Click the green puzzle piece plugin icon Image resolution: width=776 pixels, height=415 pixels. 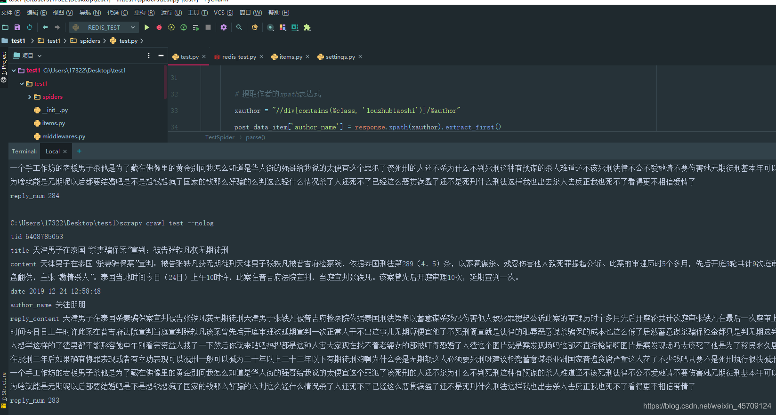click(x=307, y=27)
